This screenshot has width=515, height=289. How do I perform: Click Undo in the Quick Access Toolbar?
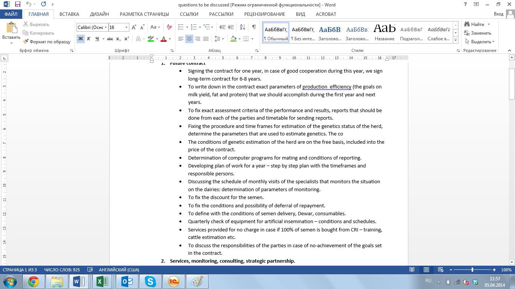pos(29,5)
